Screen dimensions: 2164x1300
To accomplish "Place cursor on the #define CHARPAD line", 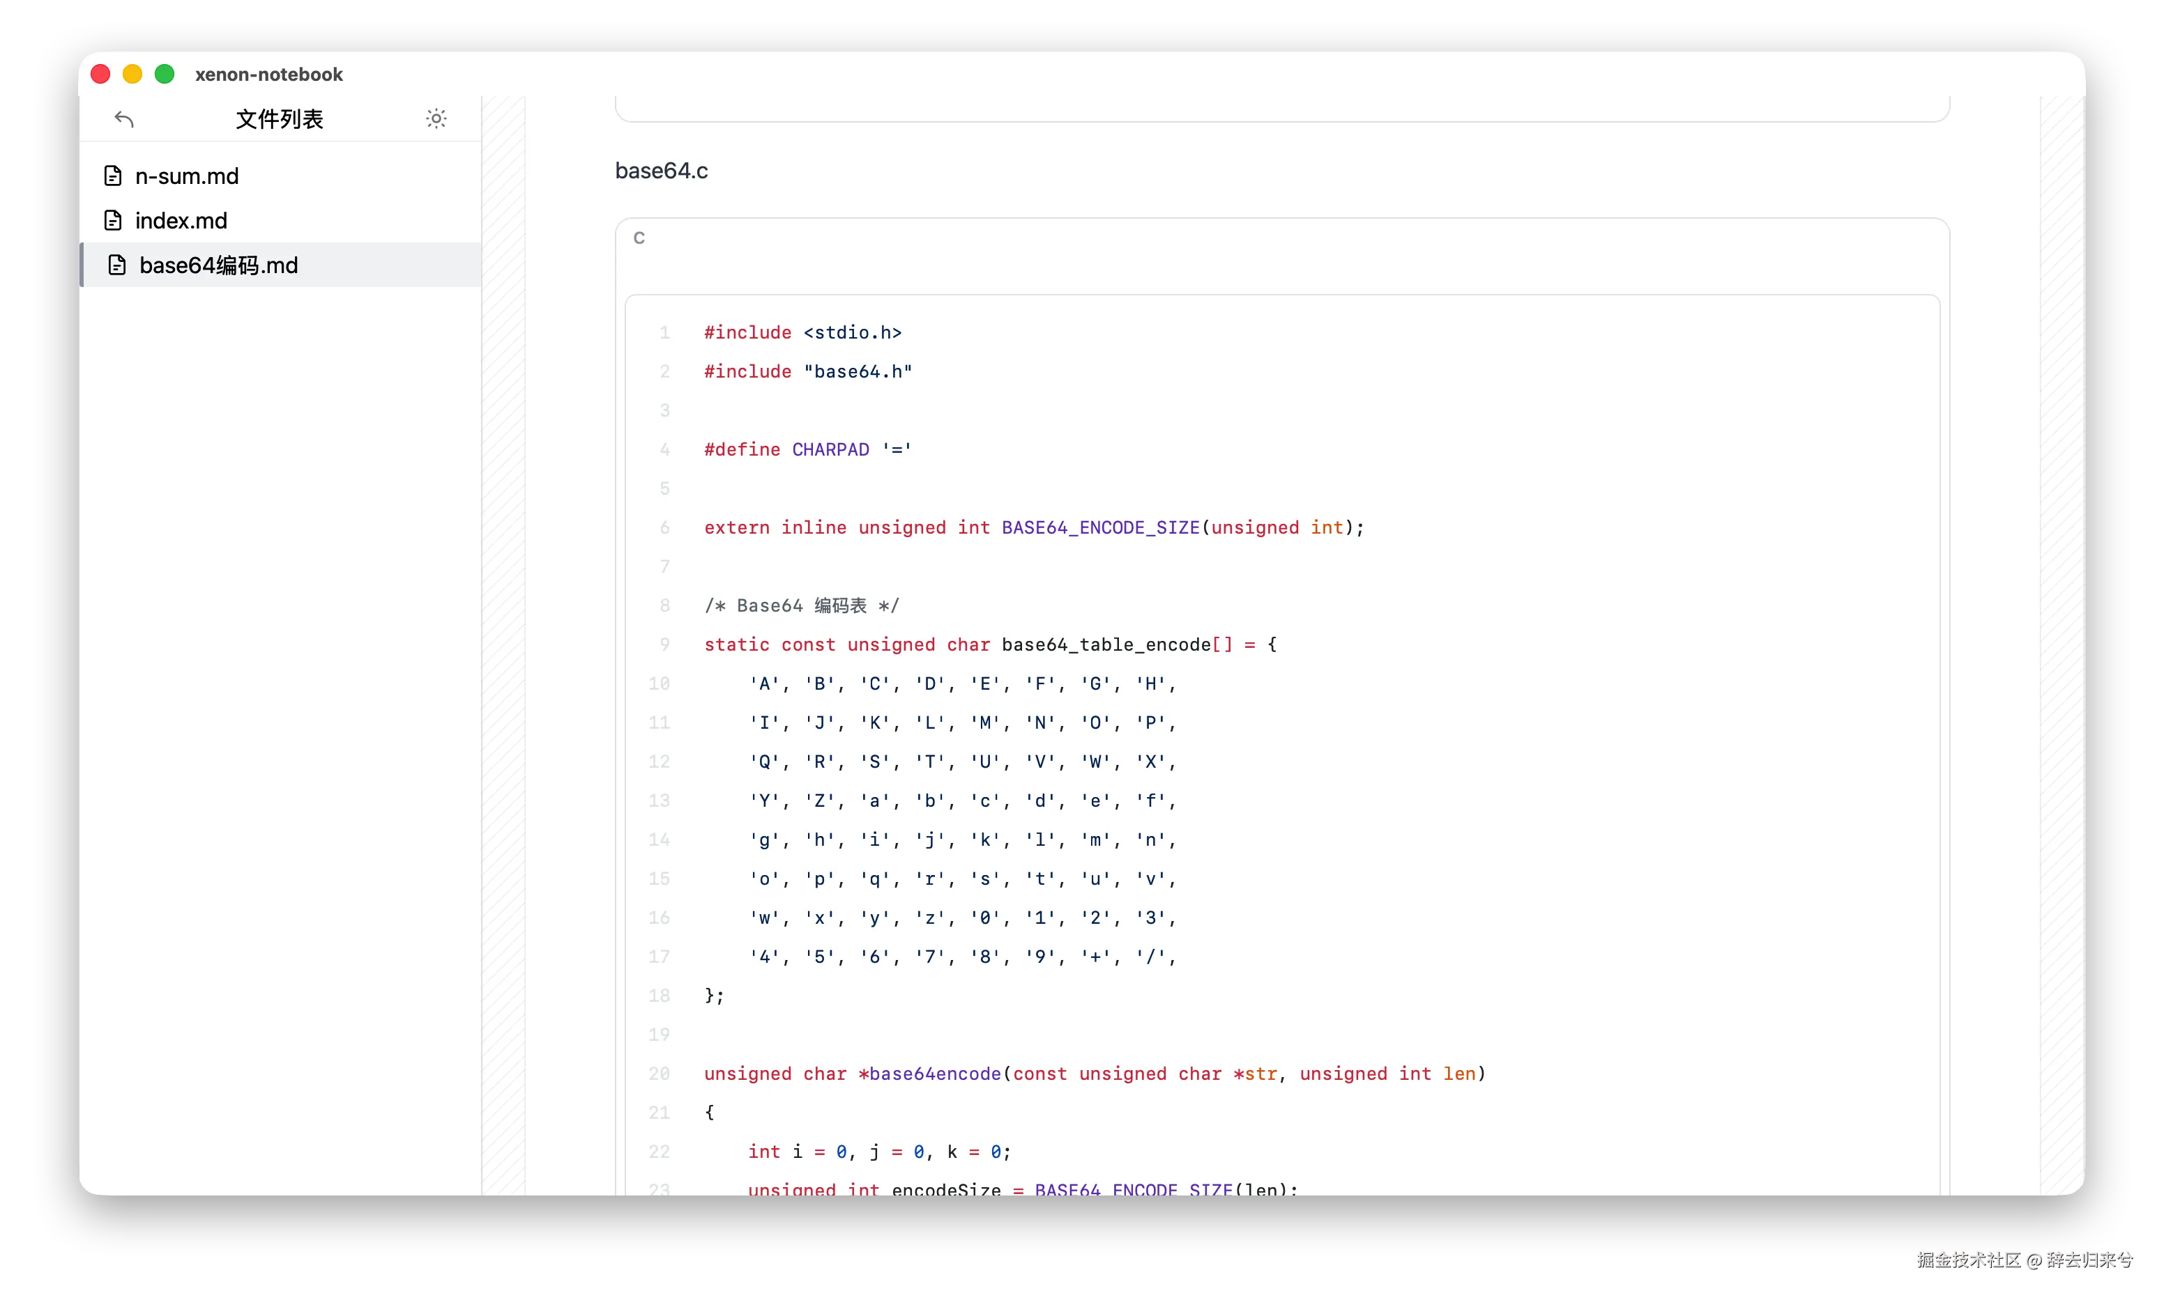I will point(807,449).
